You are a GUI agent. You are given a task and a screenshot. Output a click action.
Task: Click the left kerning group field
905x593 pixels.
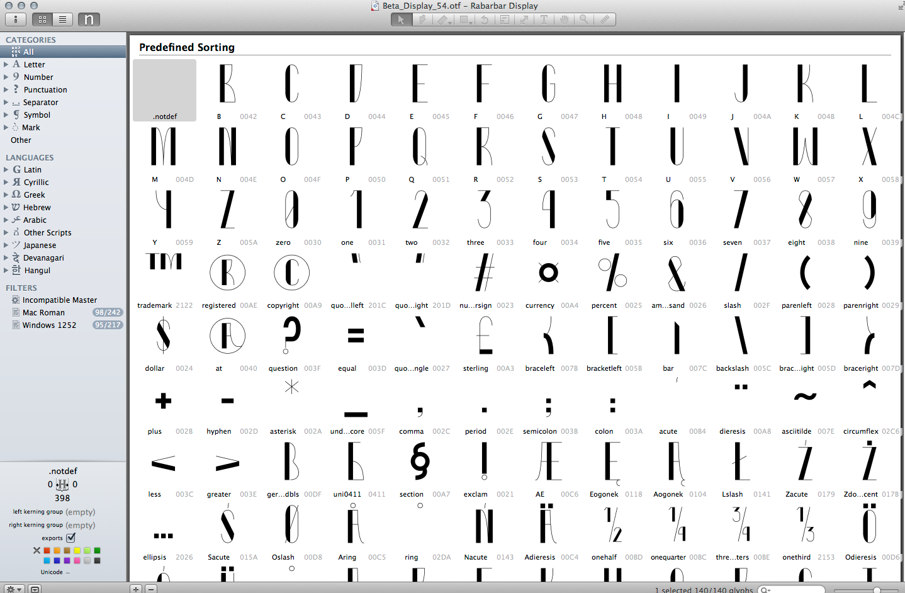(x=80, y=512)
